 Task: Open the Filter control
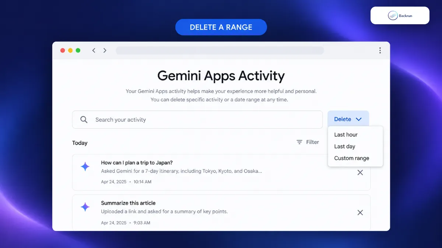pyautogui.click(x=308, y=142)
